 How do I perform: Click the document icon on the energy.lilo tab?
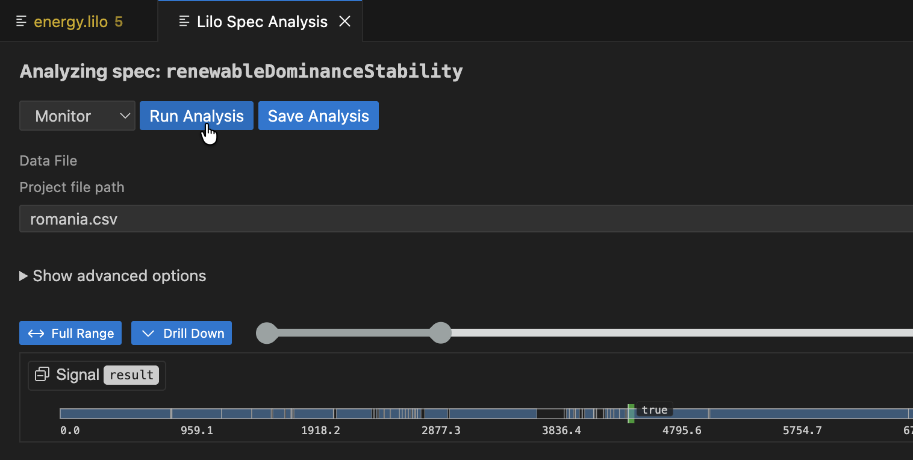pyautogui.click(x=22, y=20)
